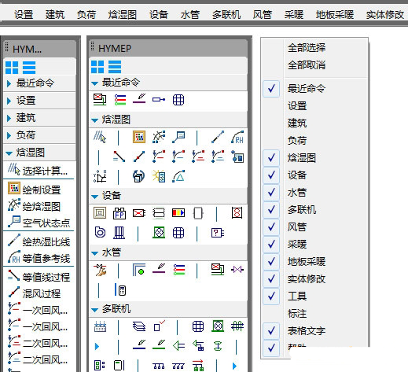Open the 风管 menu in the top bar

point(262,14)
